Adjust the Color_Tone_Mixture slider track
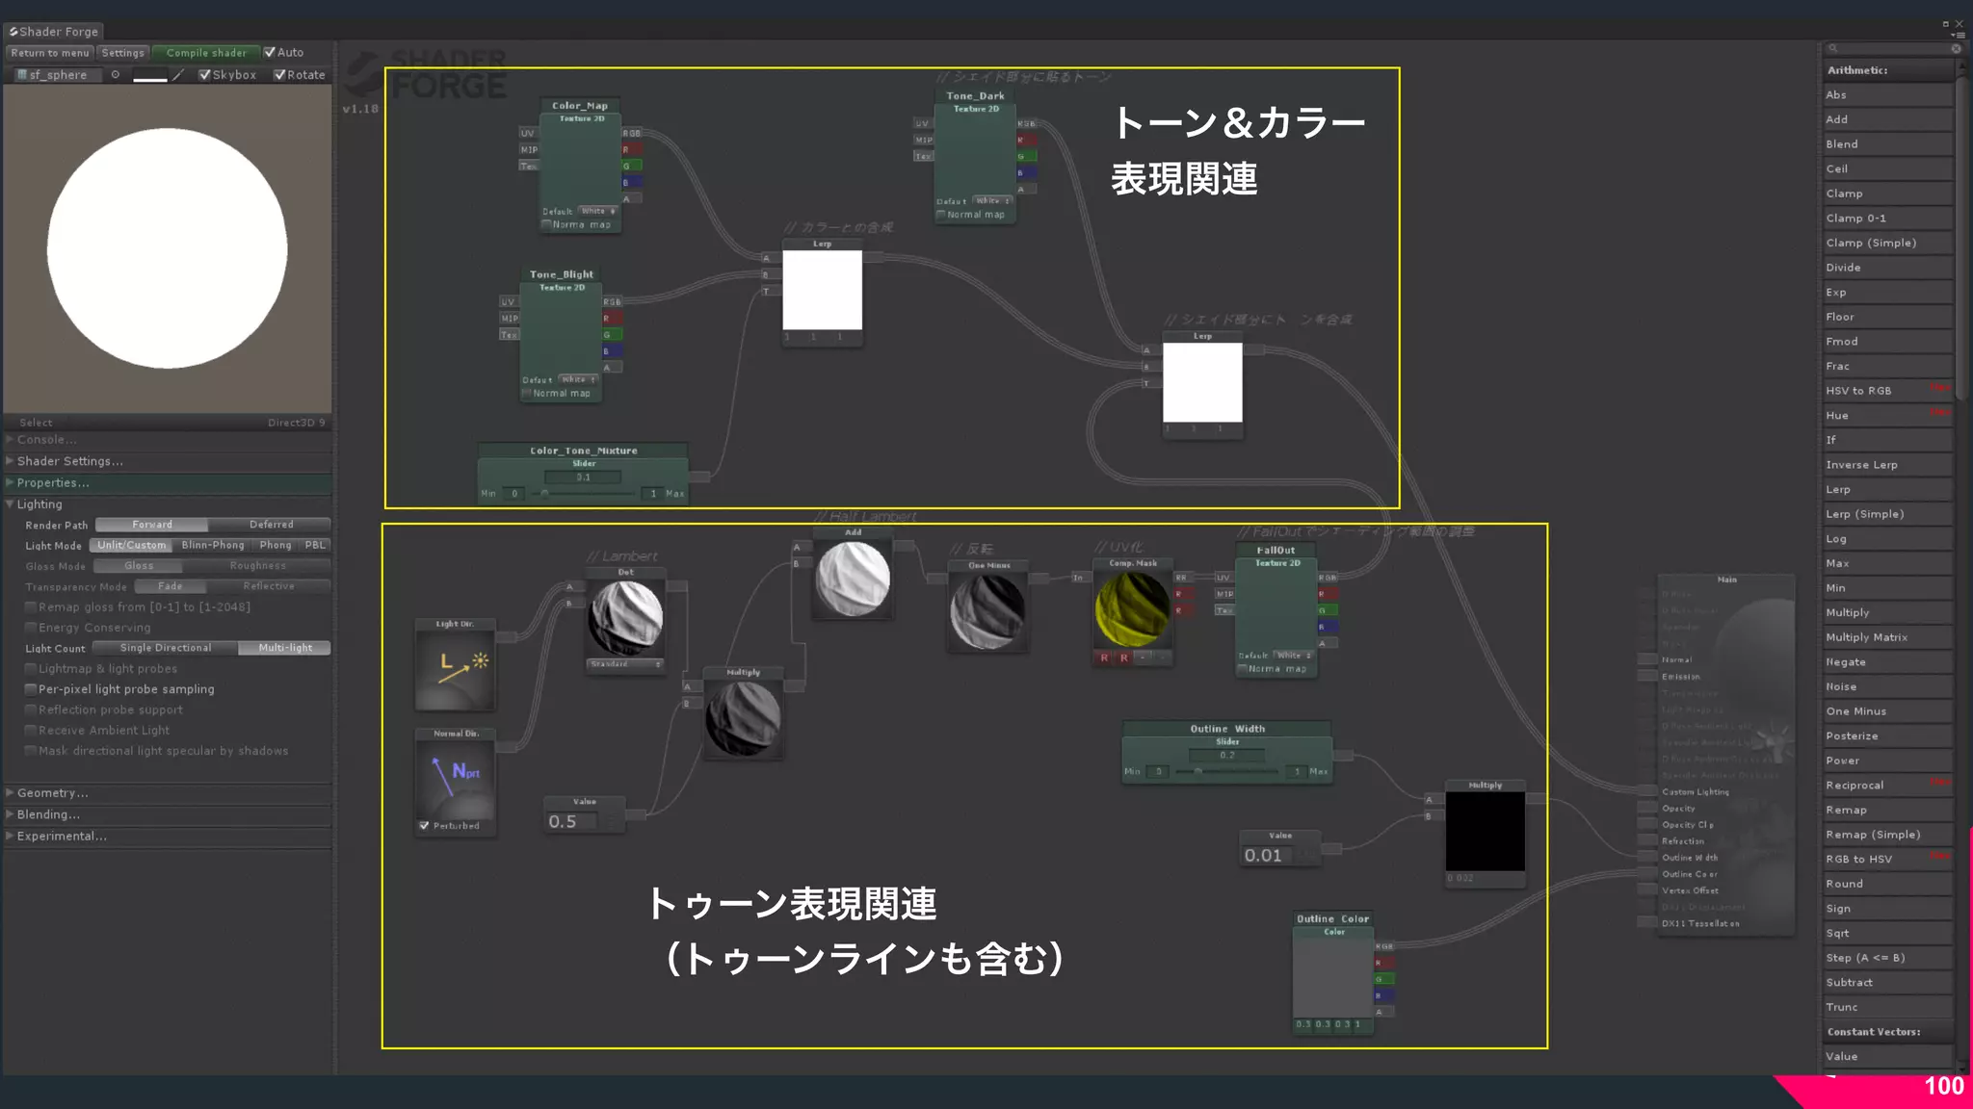Image resolution: width=1973 pixels, height=1109 pixels. click(x=584, y=493)
